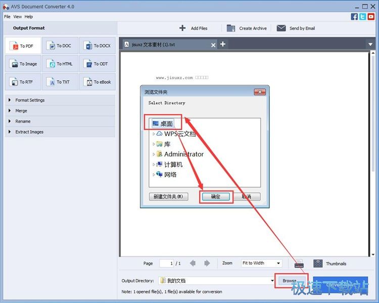Open the YouTube link icon

pos(371,17)
